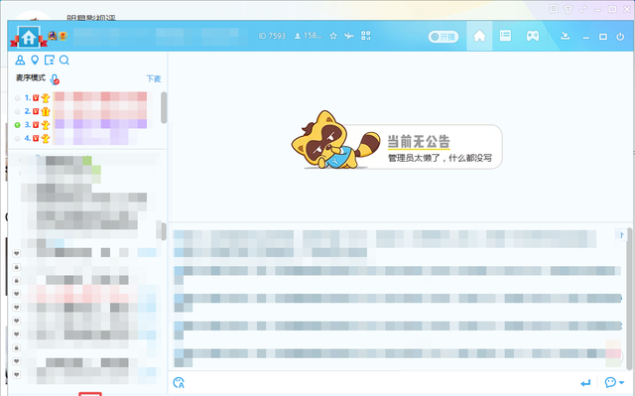The width and height of the screenshot is (635, 396).
Task: Click the chat message area scrollbar
Action: pyautogui.click(x=630, y=299)
